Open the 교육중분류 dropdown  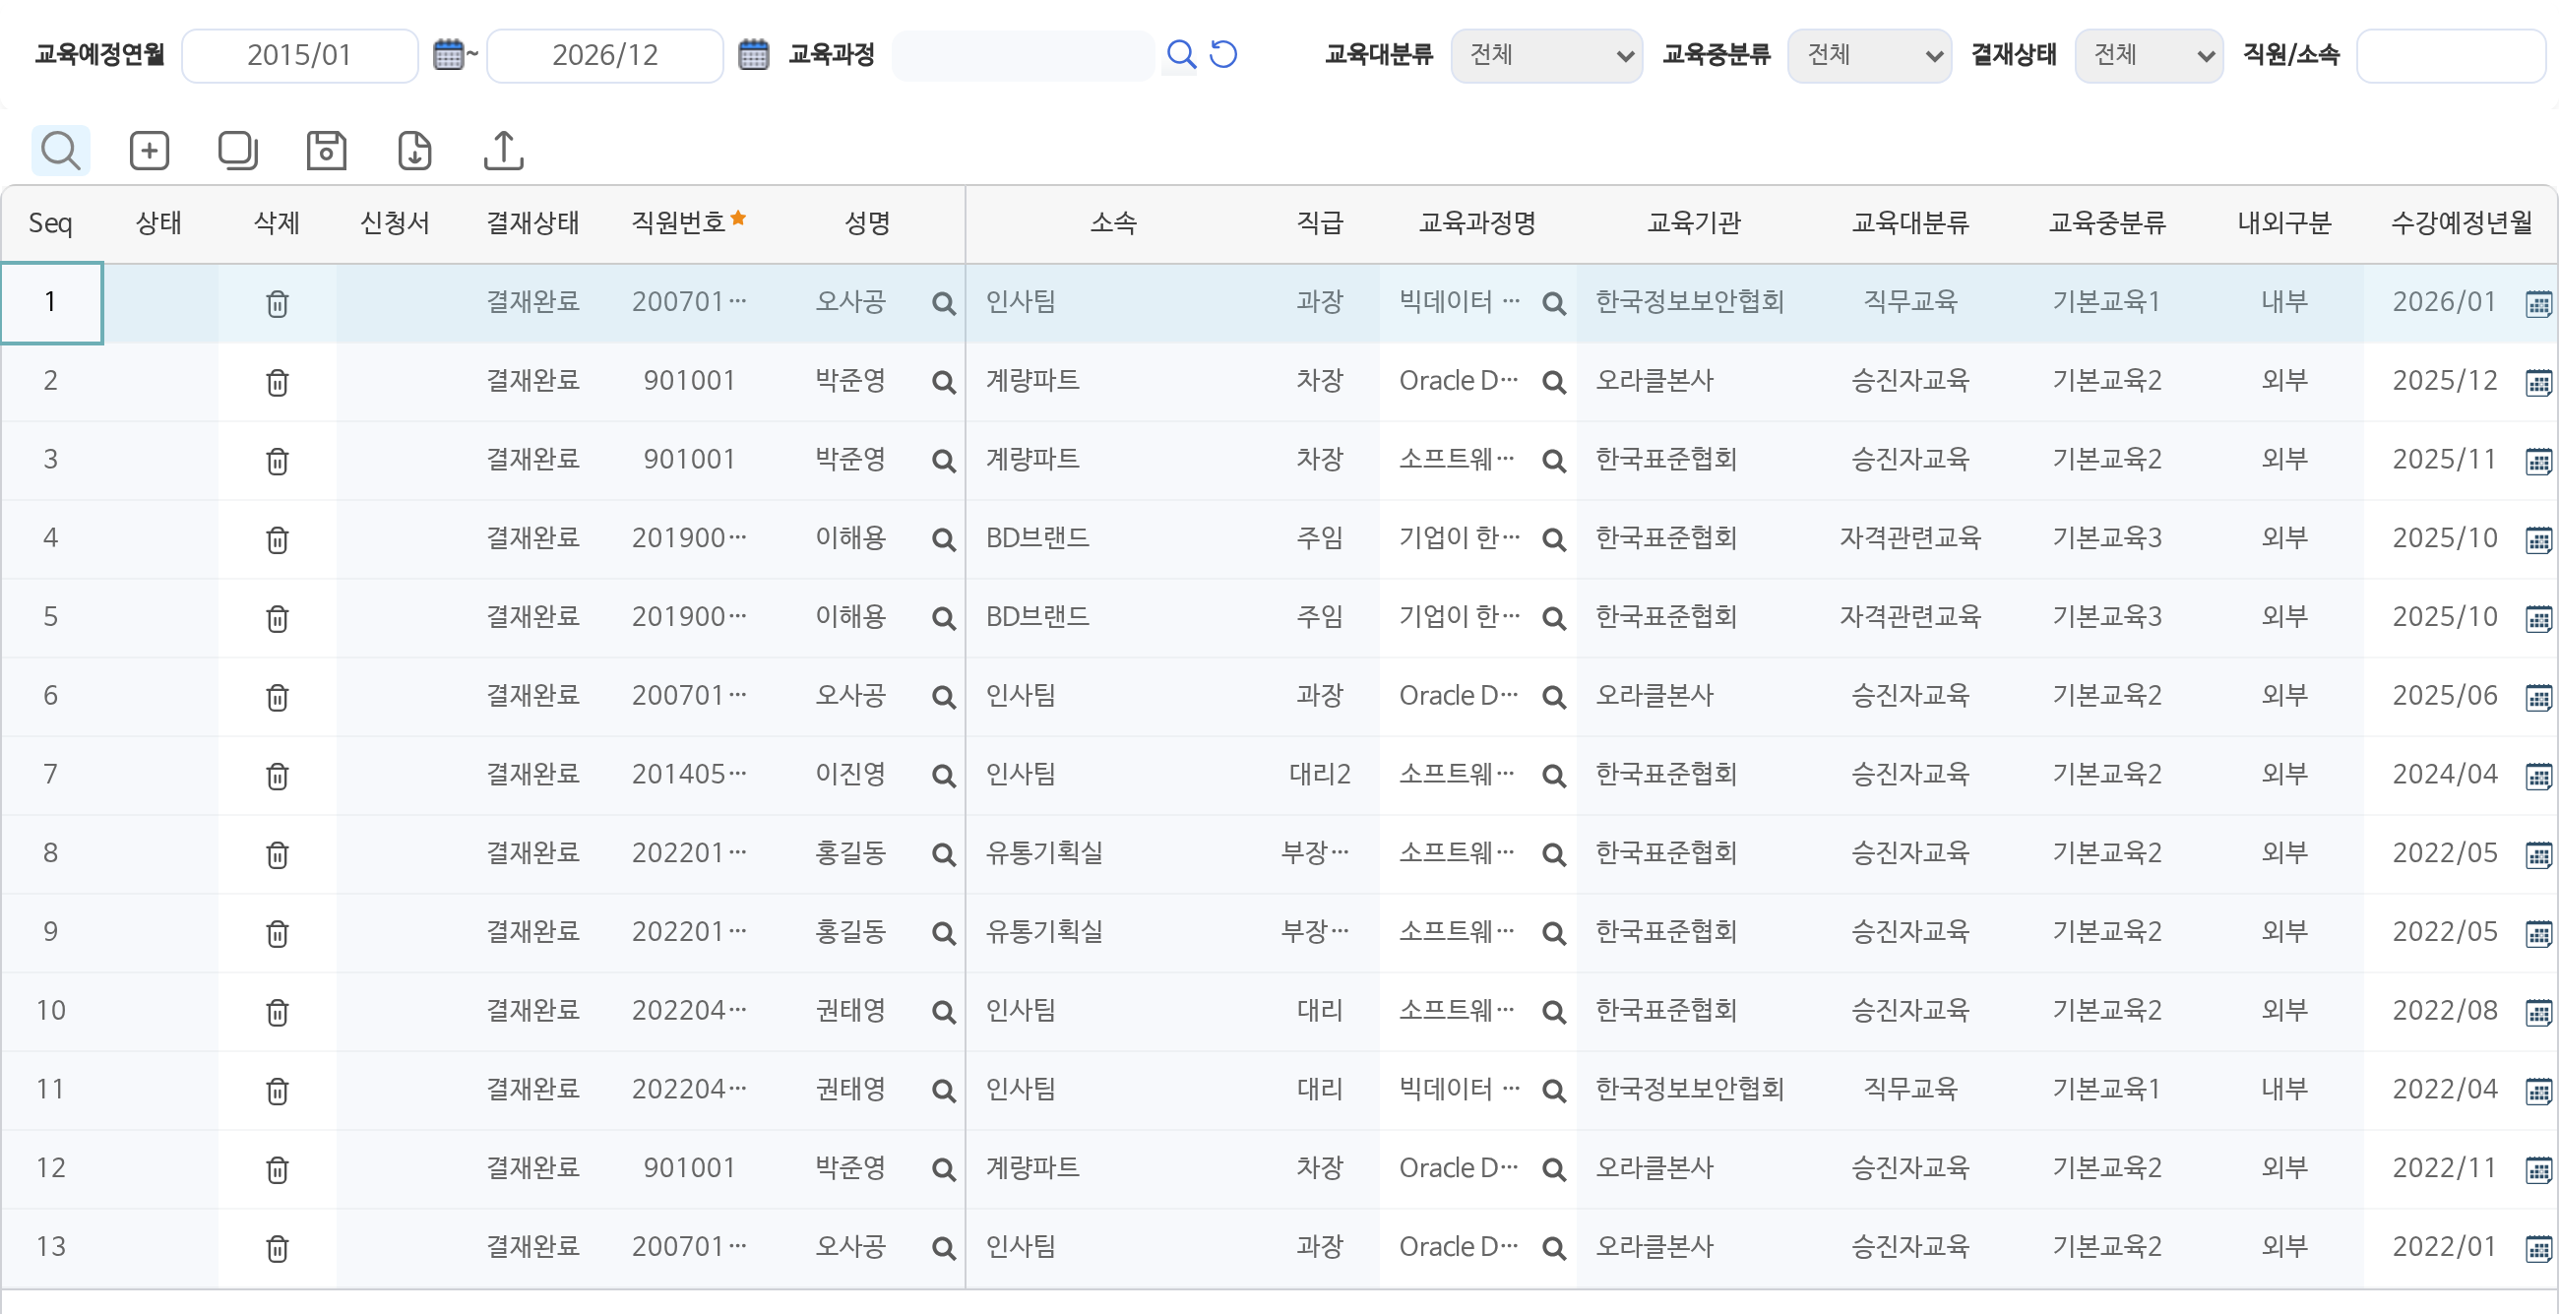[x=1869, y=56]
